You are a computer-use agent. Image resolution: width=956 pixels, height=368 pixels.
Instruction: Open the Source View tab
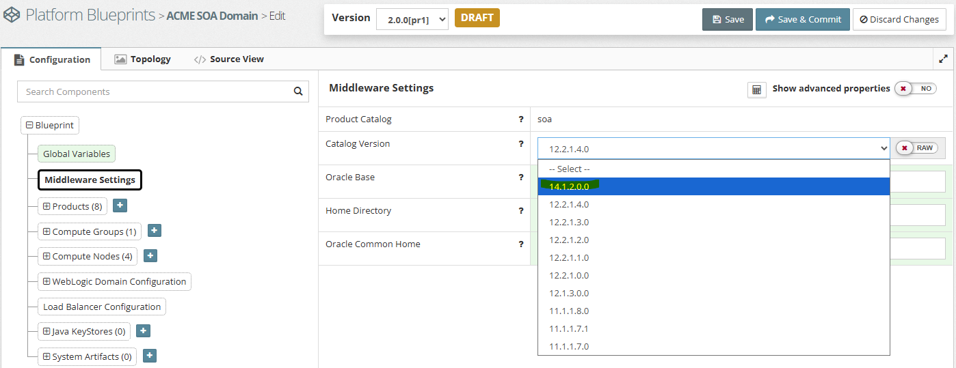[228, 59]
